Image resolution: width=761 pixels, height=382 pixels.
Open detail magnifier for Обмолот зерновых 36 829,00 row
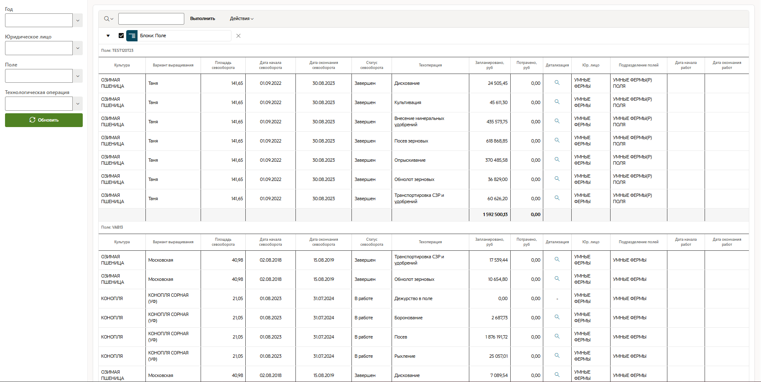(557, 179)
